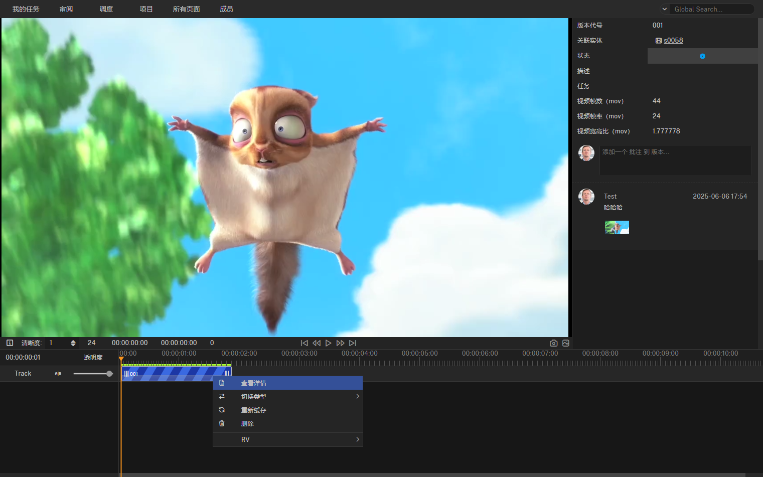This screenshot has width=763, height=477.
Task: Open the info panel icon beside 清晰度
Action: click(10, 343)
